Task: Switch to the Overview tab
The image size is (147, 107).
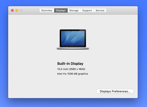Action: (47, 11)
